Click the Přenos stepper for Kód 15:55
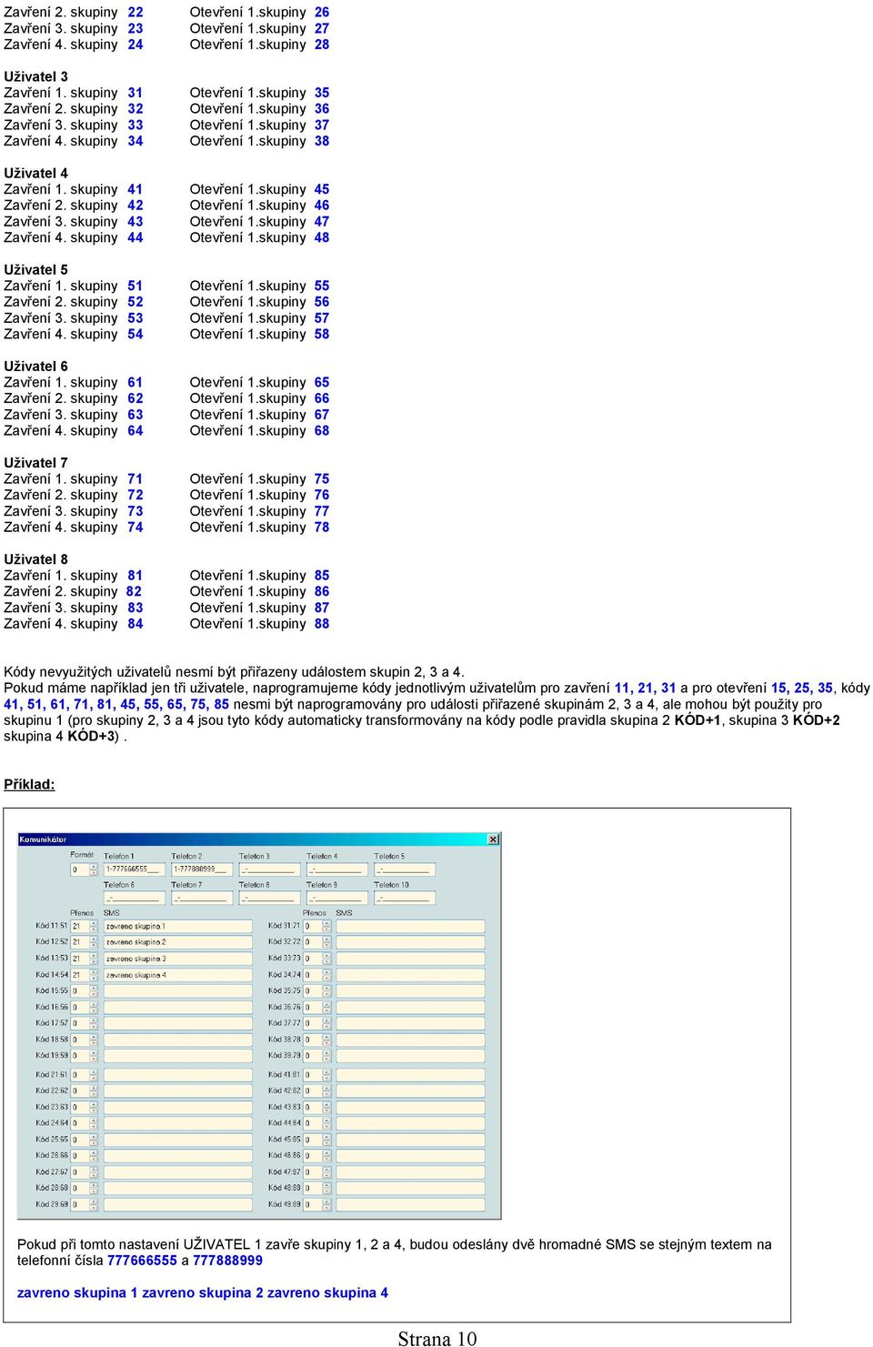Image resolution: width=873 pixels, height=1347 pixels. pos(94,991)
